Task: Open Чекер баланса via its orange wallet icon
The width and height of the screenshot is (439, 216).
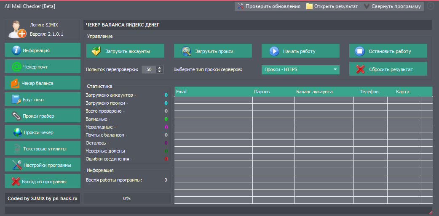Action: (16, 83)
